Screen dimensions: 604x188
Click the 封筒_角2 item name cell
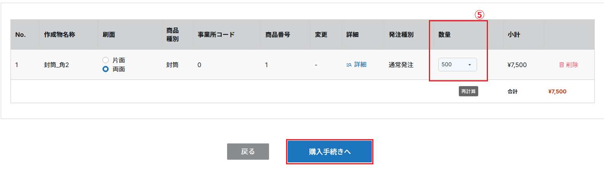click(x=56, y=65)
